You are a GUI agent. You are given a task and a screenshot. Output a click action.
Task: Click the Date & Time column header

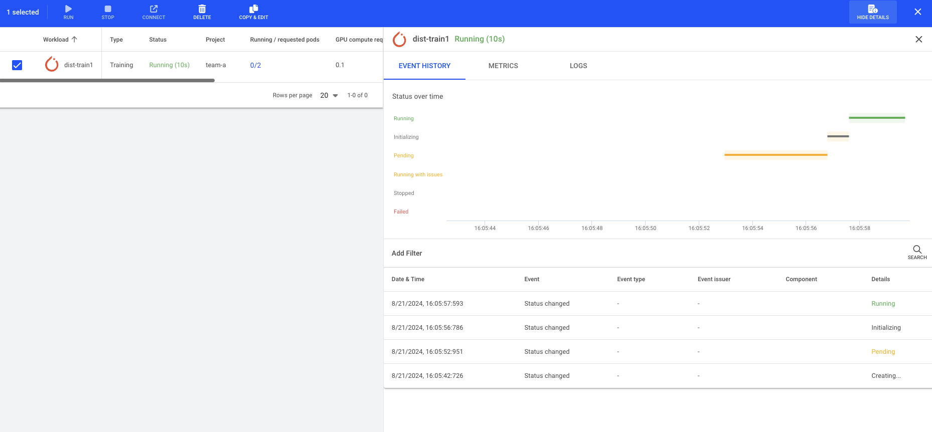(x=408, y=279)
